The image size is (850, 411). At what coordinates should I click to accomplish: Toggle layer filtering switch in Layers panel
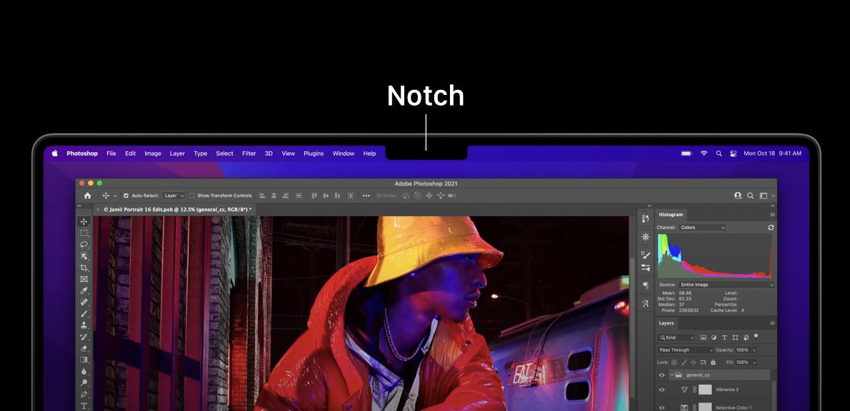[756, 336]
